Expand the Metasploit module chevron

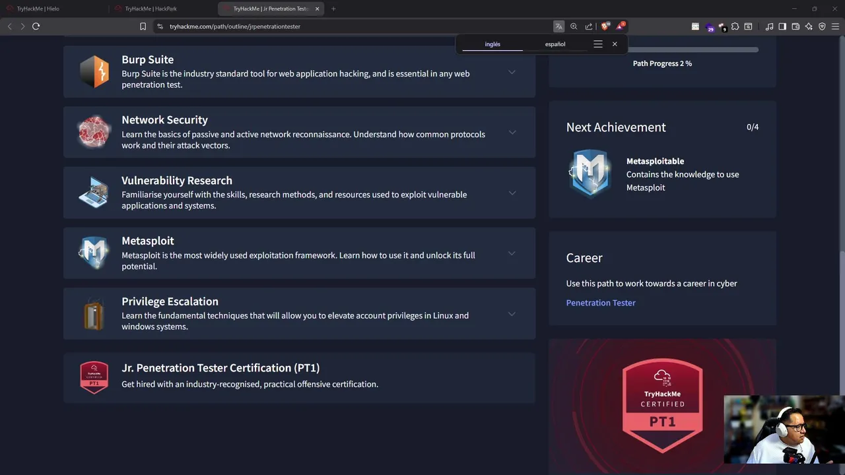(x=512, y=253)
